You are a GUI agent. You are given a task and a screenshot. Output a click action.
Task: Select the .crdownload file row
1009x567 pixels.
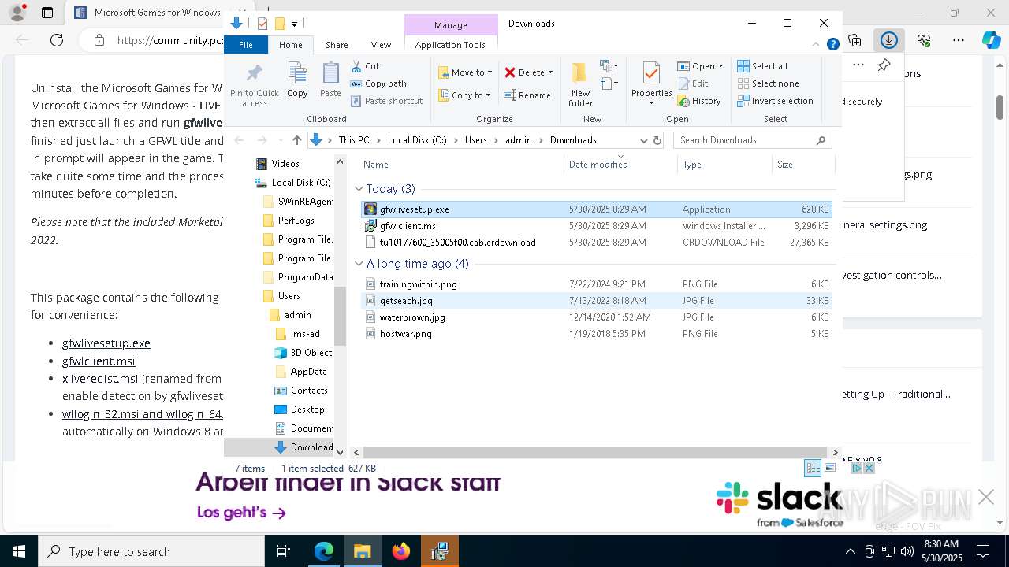[597, 243]
